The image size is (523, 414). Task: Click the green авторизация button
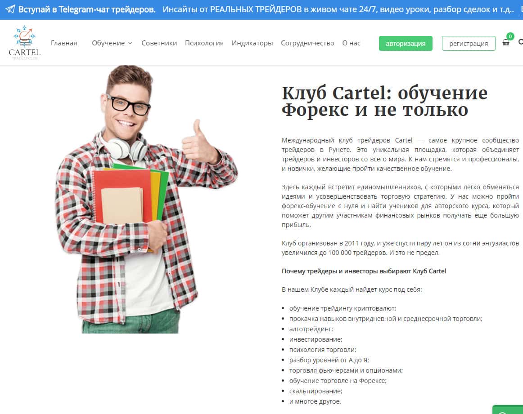[406, 43]
